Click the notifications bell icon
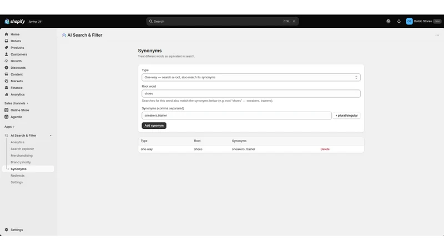The image size is (444, 250). (398, 21)
